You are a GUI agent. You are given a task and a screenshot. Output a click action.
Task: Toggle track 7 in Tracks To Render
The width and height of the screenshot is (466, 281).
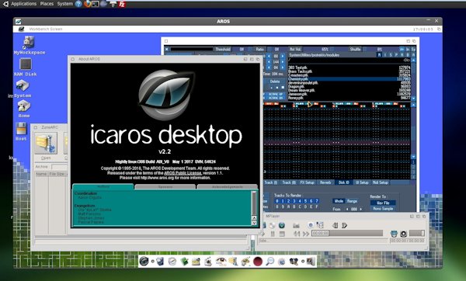[x=317, y=201]
